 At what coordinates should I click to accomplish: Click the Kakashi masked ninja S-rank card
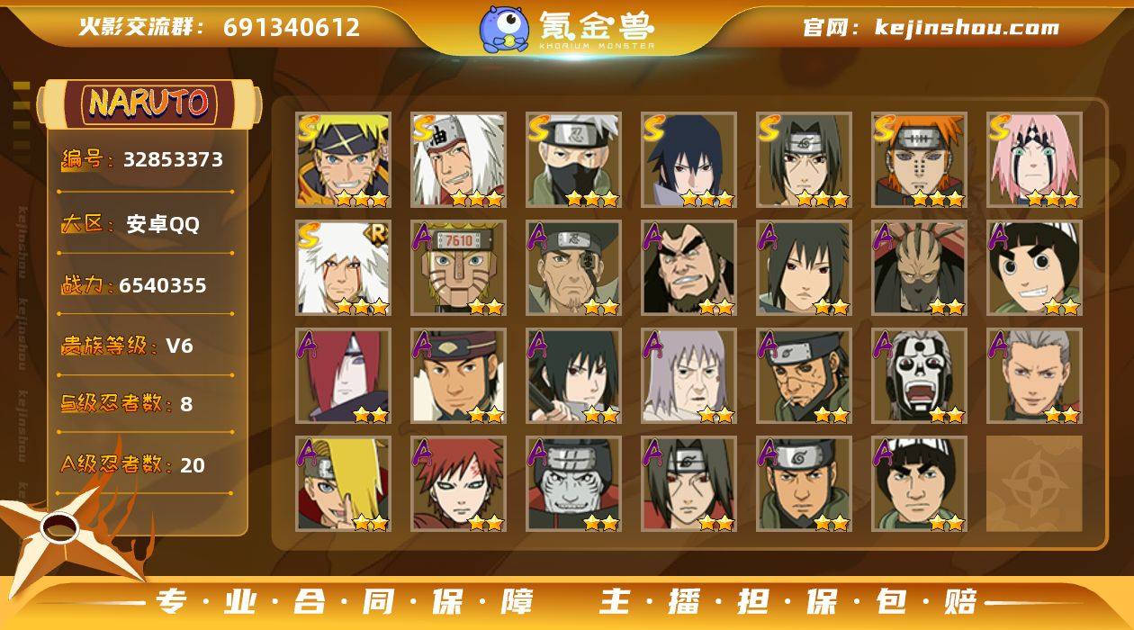click(573, 160)
